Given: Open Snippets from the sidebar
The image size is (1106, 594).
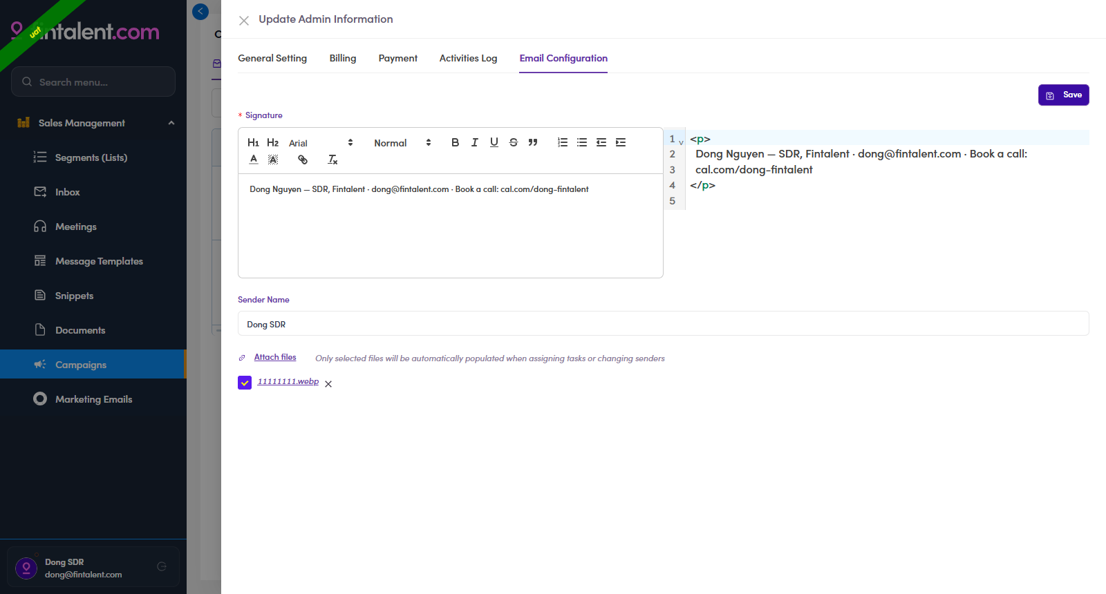Looking at the screenshot, I should (92, 296).
